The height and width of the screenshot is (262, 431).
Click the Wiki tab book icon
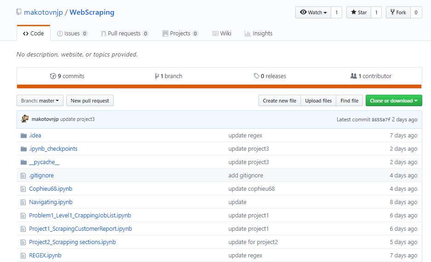point(215,34)
